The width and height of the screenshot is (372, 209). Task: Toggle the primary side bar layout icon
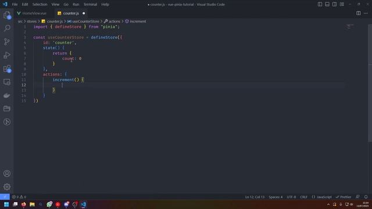tap(320, 4)
